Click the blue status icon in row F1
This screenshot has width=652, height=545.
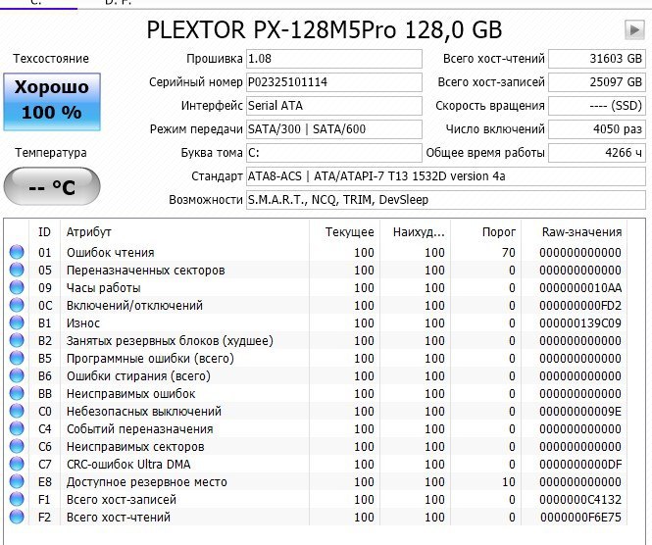point(17,499)
